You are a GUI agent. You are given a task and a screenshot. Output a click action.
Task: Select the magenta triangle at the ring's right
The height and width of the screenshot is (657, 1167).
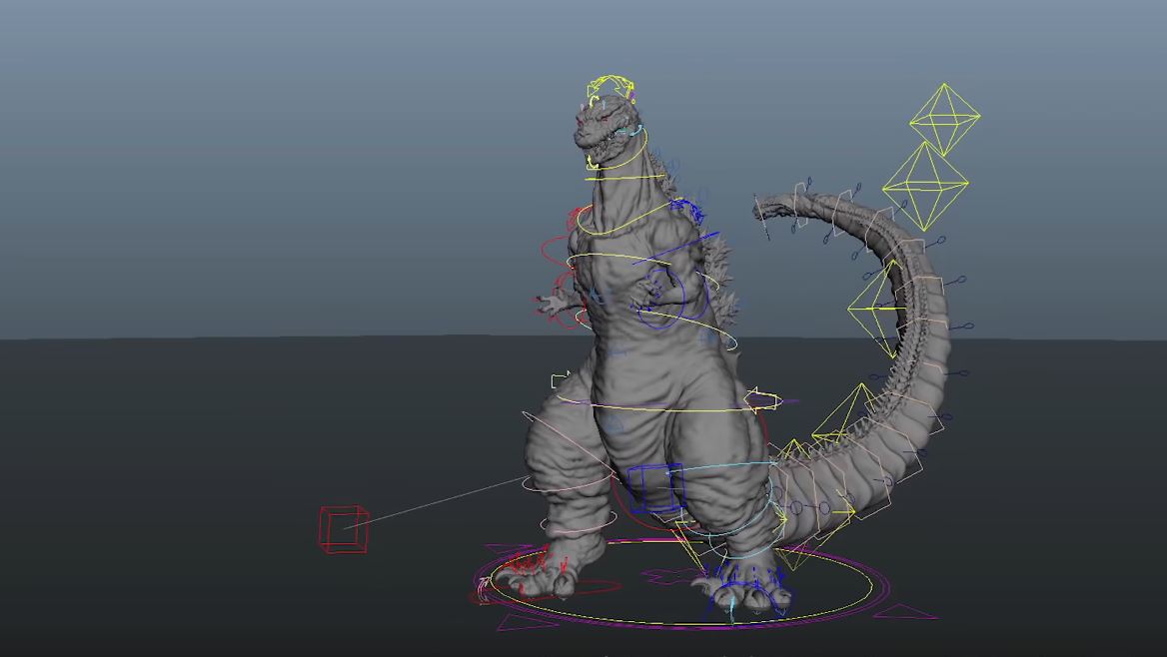tap(905, 612)
